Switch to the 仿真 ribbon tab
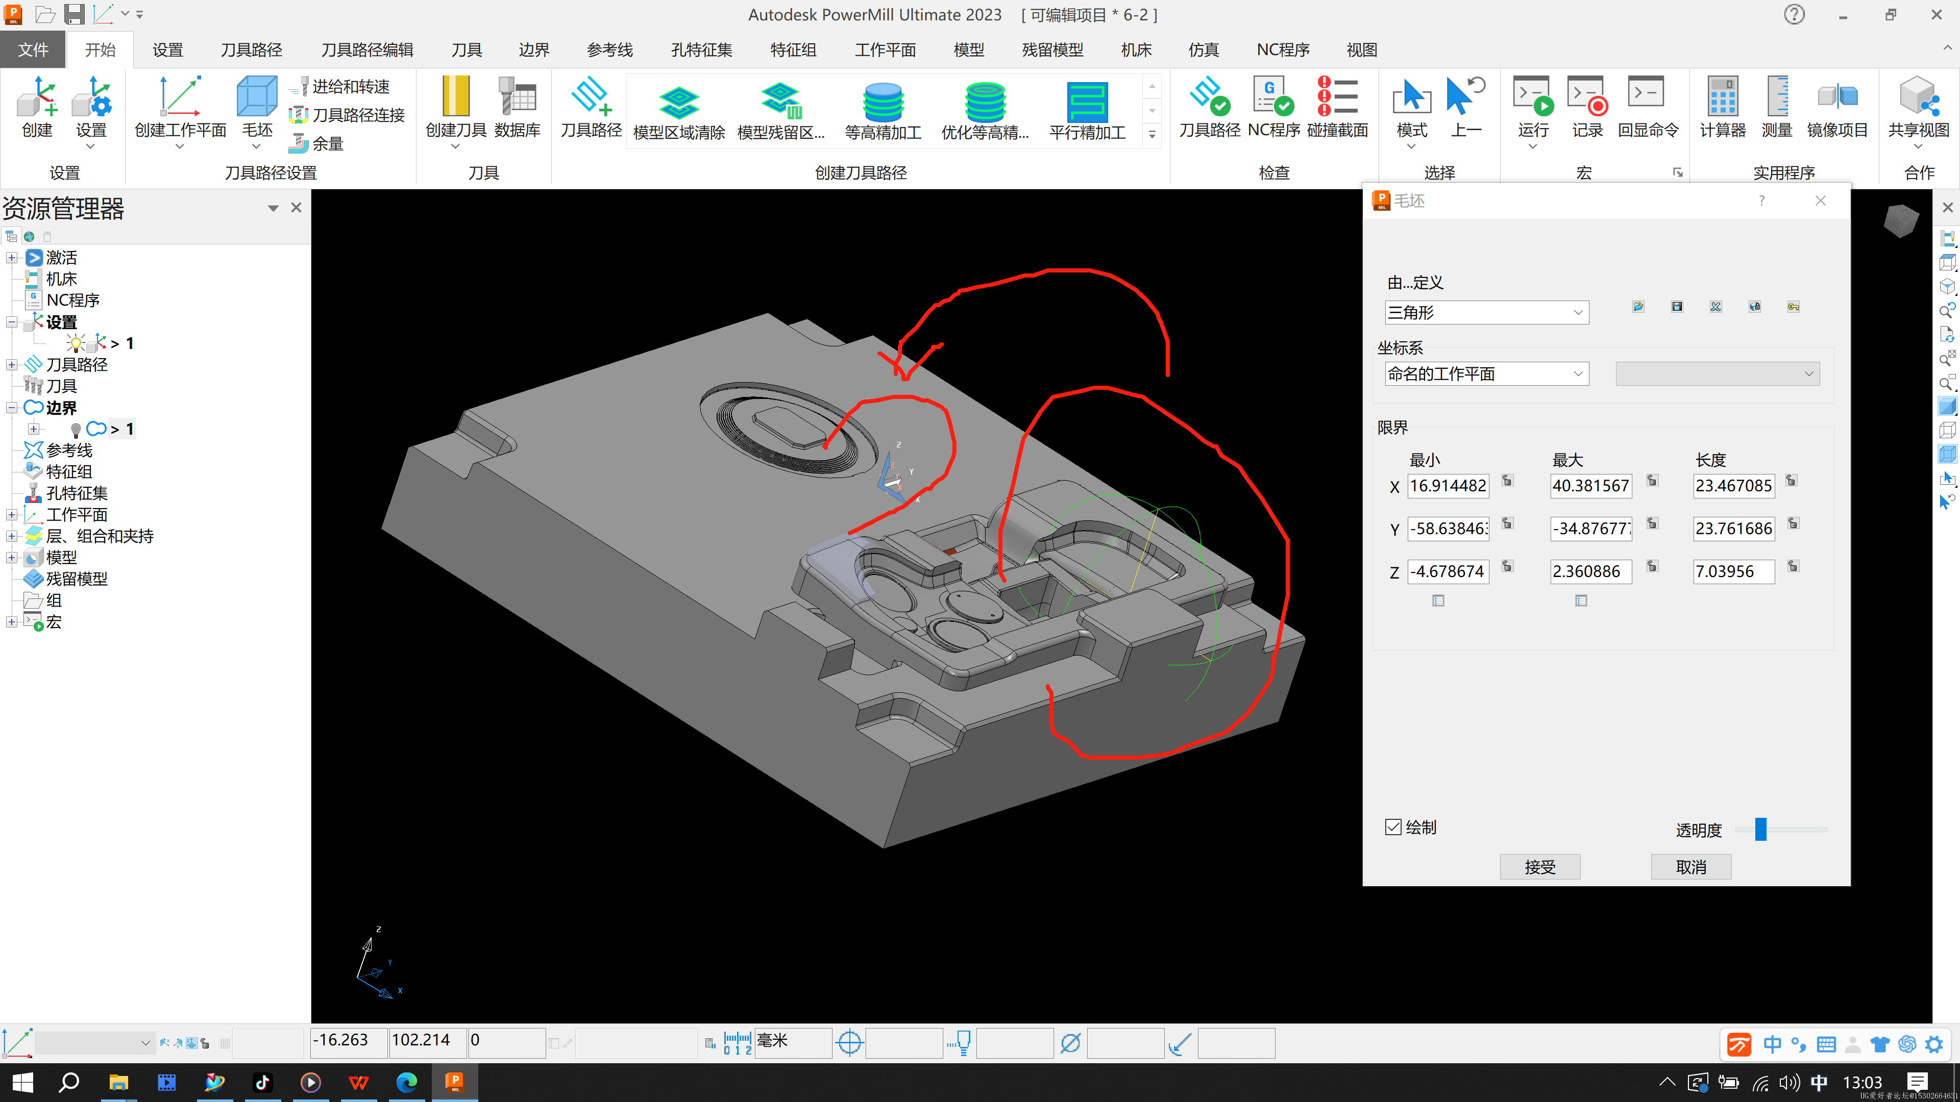This screenshot has height=1102, width=1960. pyautogui.click(x=1203, y=49)
